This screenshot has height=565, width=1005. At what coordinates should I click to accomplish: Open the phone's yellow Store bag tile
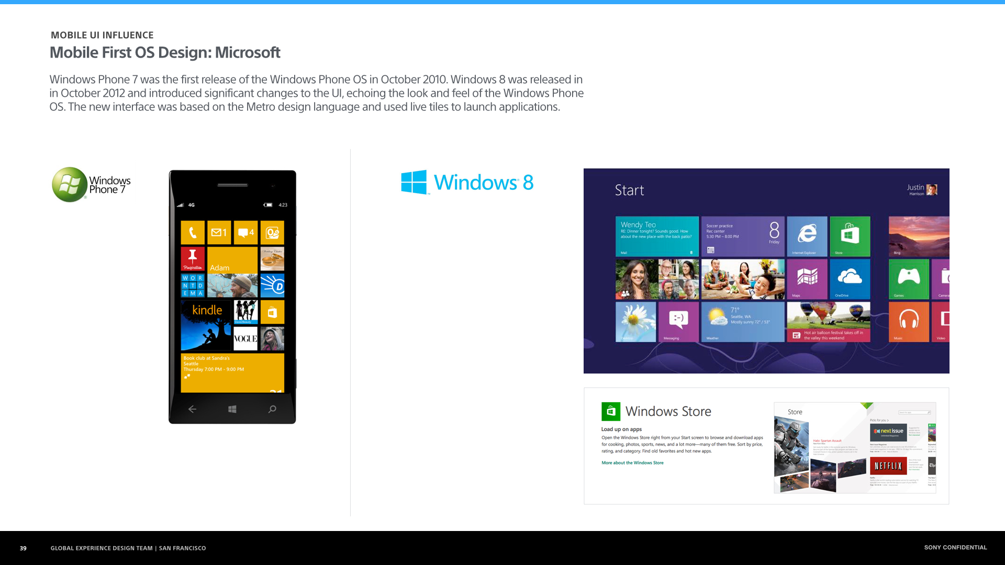point(272,312)
